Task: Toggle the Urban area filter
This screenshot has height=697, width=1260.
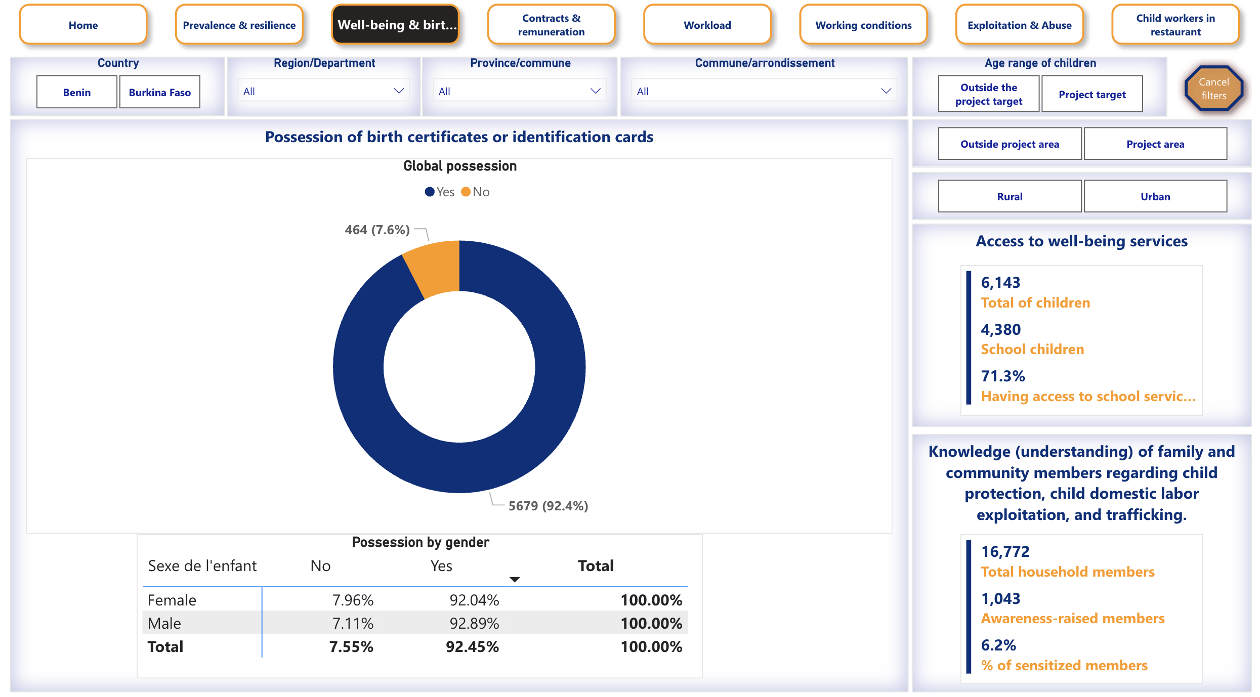Action: (x=1155, y=196)
